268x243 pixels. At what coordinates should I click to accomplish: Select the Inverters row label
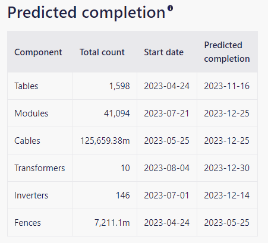point(31,195)
